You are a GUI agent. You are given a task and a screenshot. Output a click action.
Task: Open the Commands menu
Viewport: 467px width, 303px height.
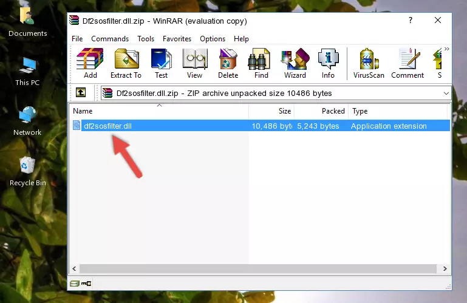coord(110,39)
